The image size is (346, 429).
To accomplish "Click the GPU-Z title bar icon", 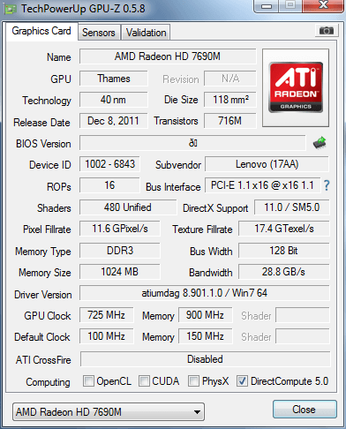I will point(11,10).
